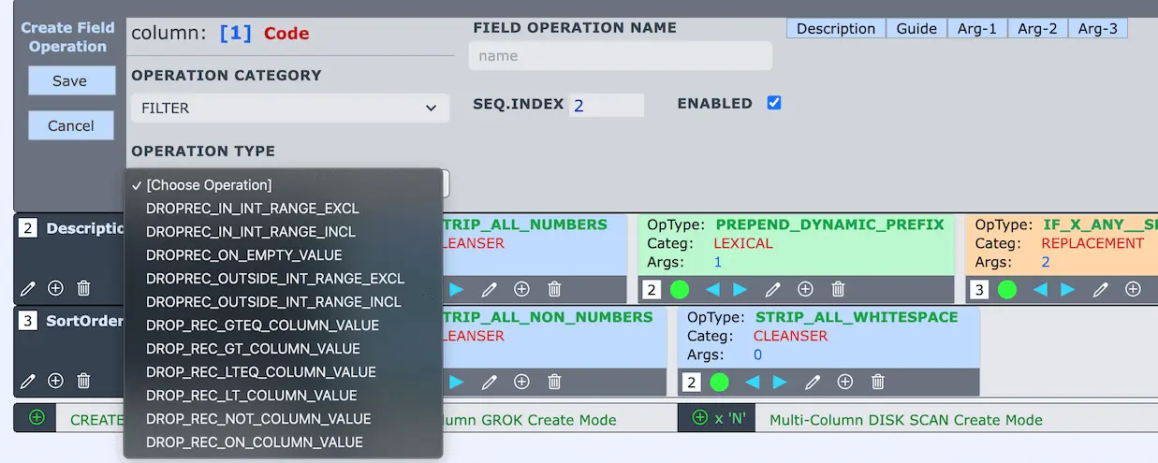The image size is (1158, 463).
Task: Click the Save button
Action: [x=71, y=80]
